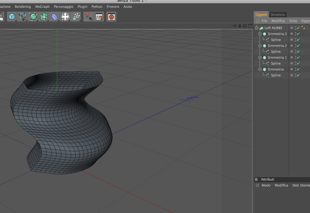Toggle the Simmetria.2 enable checkmark
The width and height of the screenshot is (310, 213).
coord(298,46)
